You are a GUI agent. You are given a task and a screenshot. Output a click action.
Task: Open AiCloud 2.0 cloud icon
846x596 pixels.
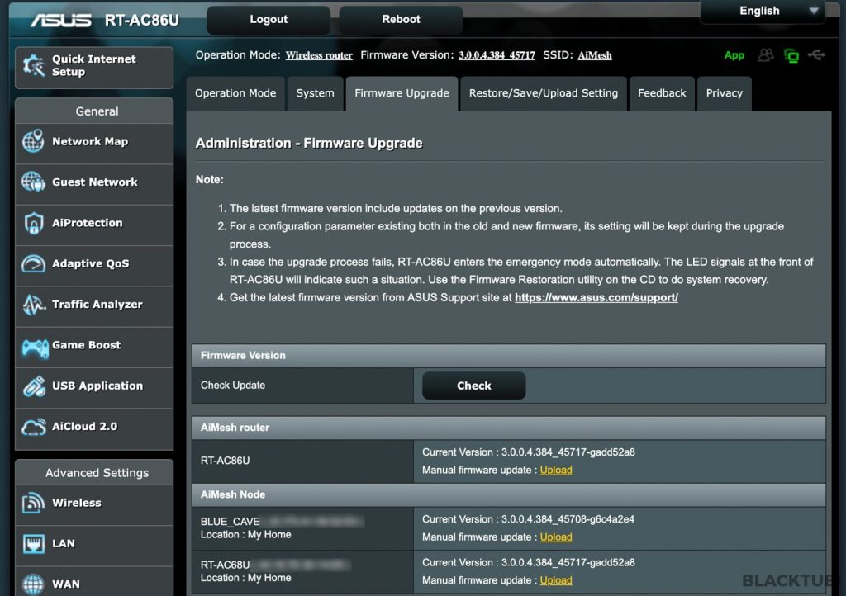click(x=33, y=428)
